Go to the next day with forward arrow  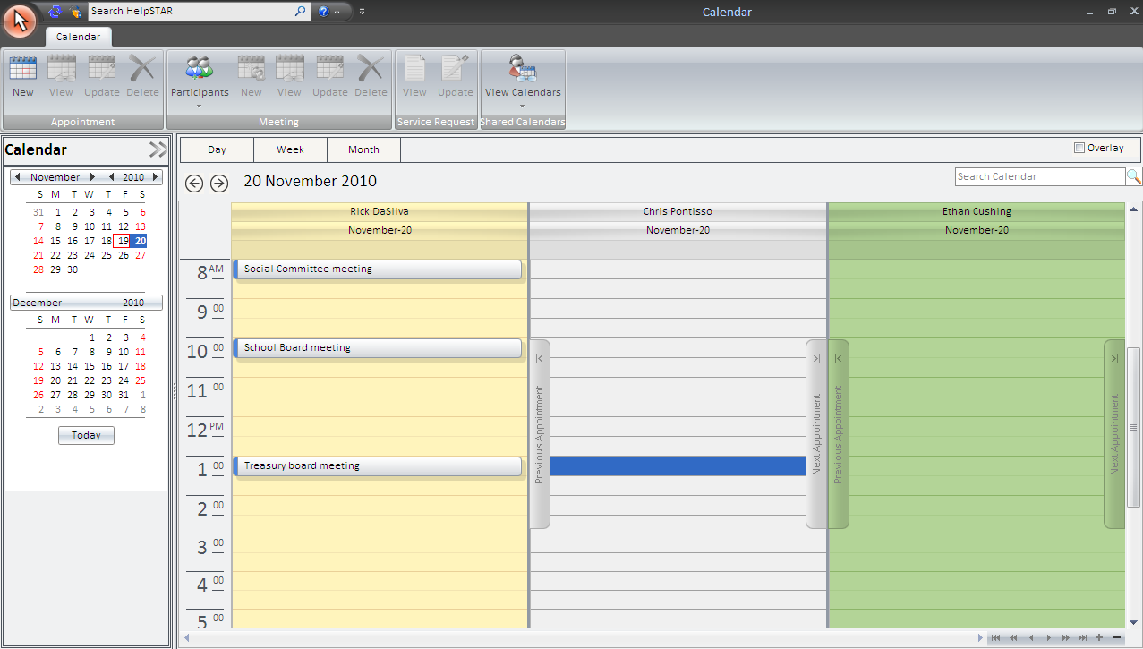point(219,183)
